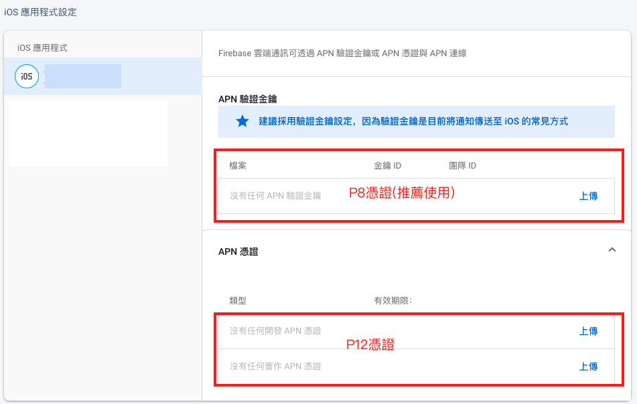The height and width of the screenshot is (404, 637).
Task: Click the APN 驗證金鑰 section heading
Action: 248,99
